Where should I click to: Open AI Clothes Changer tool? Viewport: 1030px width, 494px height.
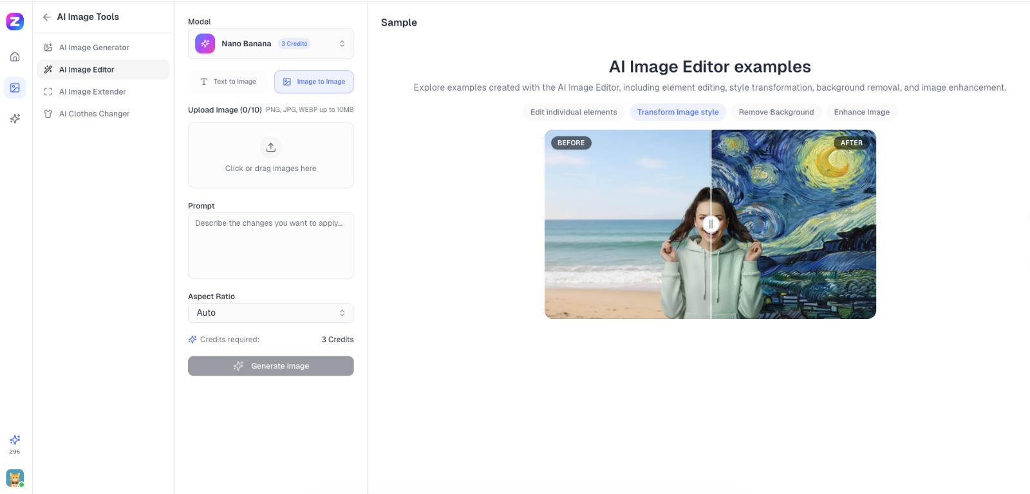coord(104,114)
